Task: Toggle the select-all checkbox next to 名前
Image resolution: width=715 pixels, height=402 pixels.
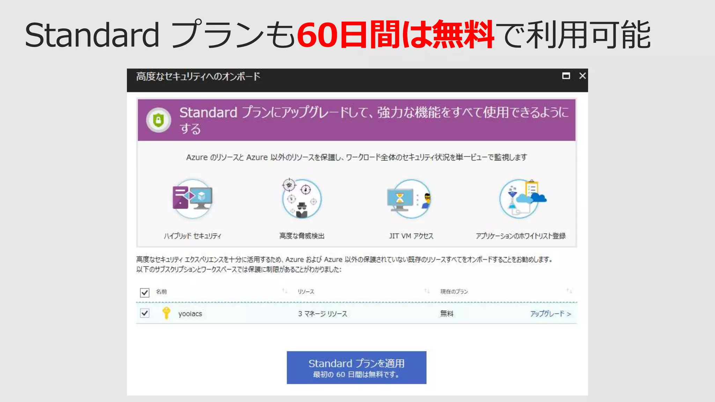Action: click(145, 292)
